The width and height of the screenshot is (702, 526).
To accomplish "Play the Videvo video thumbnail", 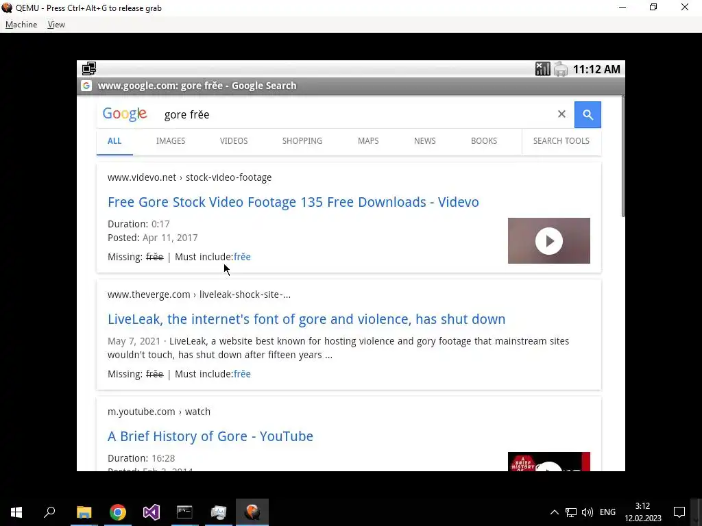I will tap(549, 240).
